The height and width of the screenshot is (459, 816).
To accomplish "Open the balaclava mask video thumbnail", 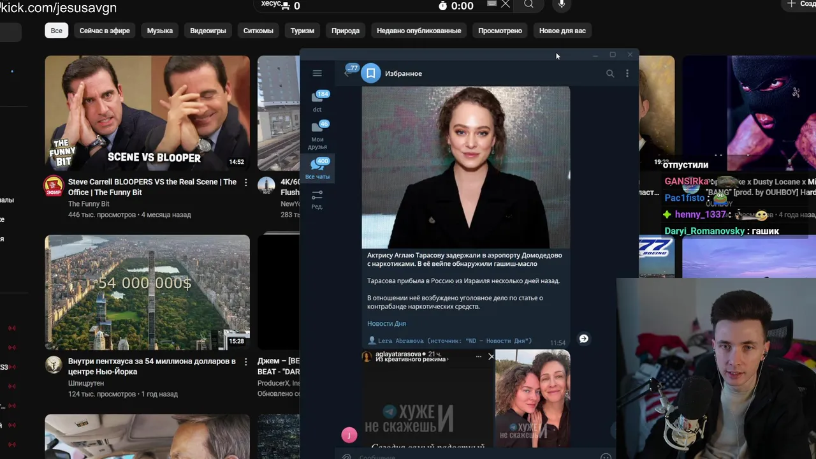I will coord(749,113).
